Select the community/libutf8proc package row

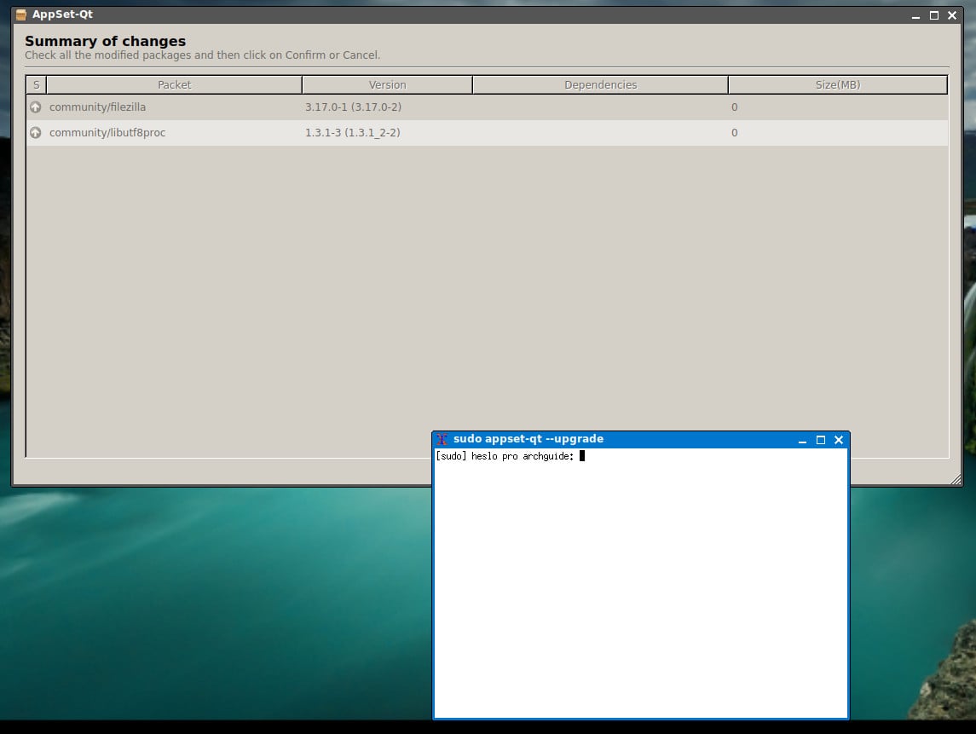(488, 133)
